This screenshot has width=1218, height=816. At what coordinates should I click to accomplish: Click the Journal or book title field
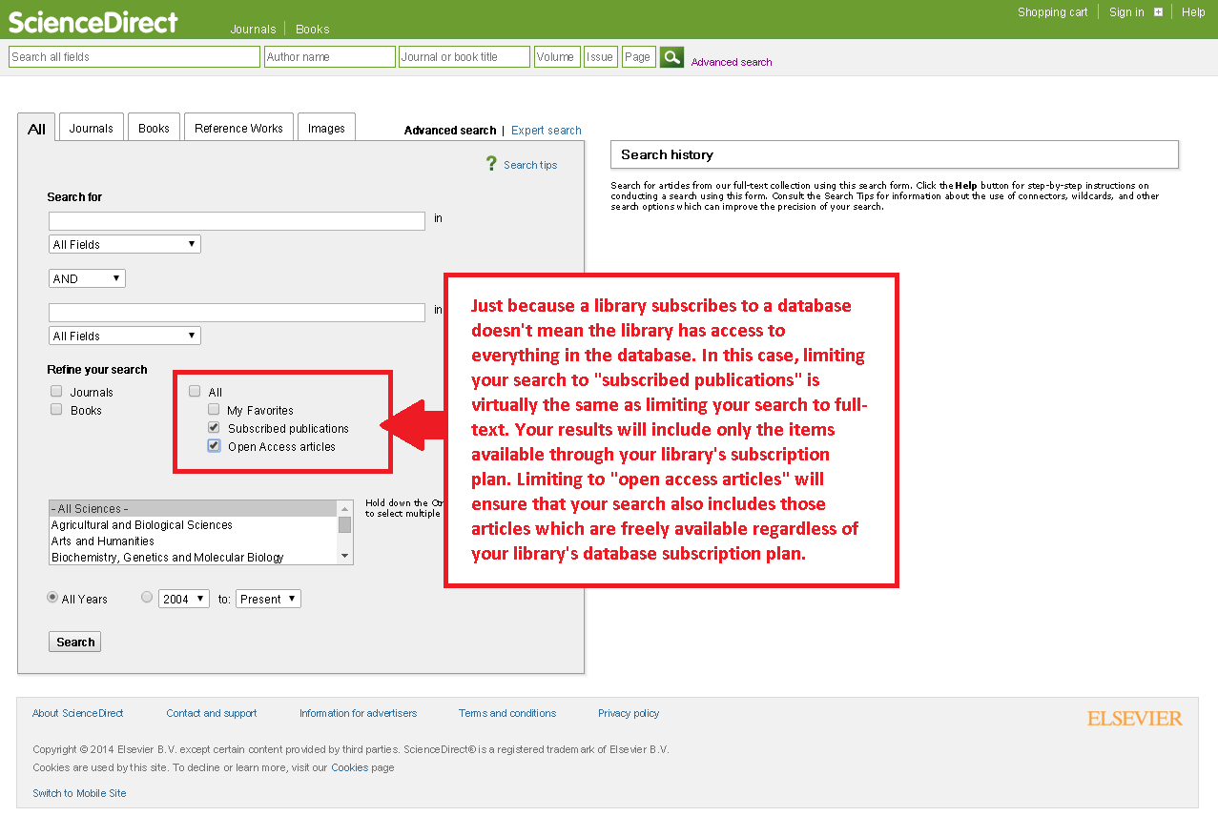pos(464,57)
